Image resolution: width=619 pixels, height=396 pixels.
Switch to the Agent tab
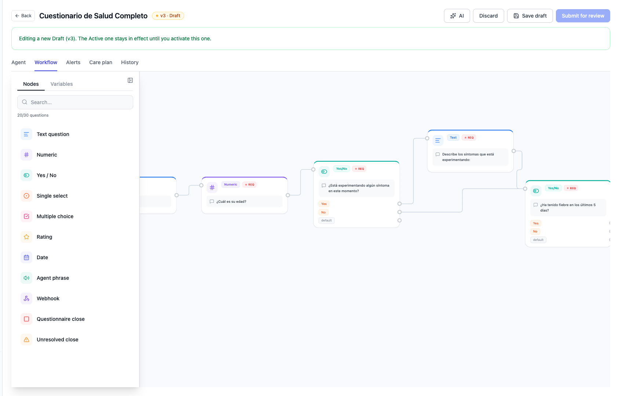tap(18, 62)
